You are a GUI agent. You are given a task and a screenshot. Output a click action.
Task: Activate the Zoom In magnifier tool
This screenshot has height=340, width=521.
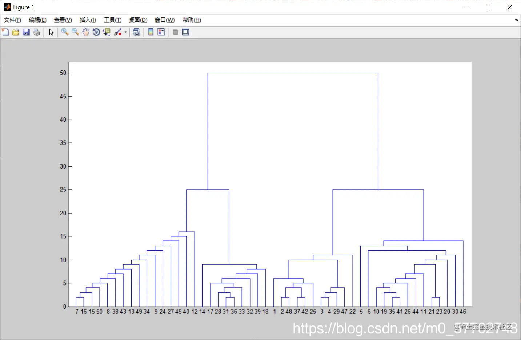point(65,32)
